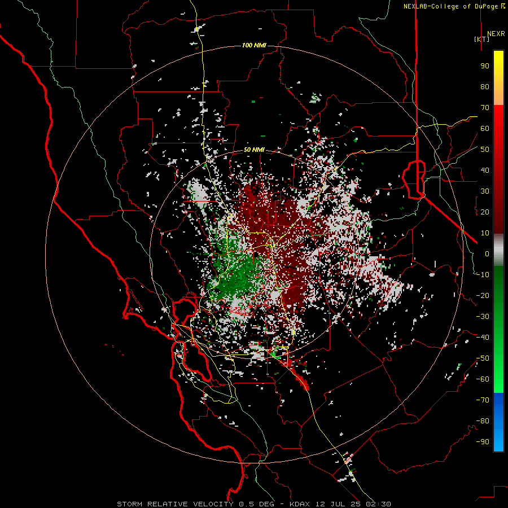
Task: Click KDAX station ID in the bottom caption
Action: click(299, 504)
